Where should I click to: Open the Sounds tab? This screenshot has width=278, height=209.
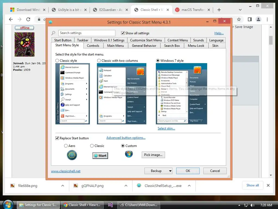pos(198,40)
